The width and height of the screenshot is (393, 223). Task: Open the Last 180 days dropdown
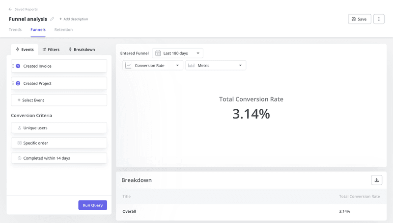pos(177,53)
